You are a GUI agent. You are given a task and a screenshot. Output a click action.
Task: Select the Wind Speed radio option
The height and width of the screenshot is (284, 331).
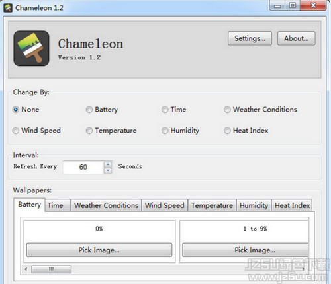(16, 131)
